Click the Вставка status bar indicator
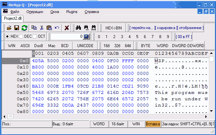The height and width of the screenshot is (135, 216). pyautogui.click(x=153, y=124)
